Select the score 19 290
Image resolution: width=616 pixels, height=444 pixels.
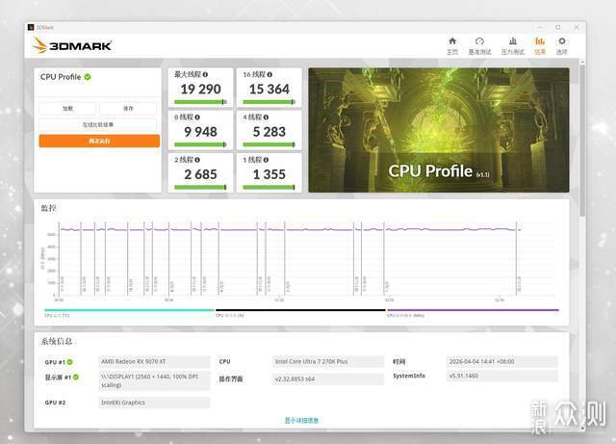(x=200, y=90)
